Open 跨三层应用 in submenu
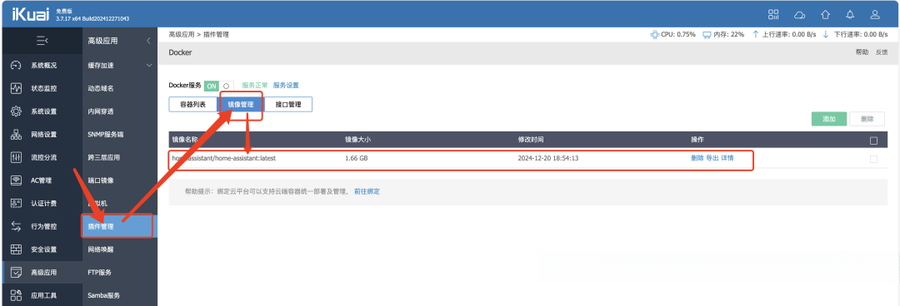Screen dimensions: 900x306 [x=104, y=157]
